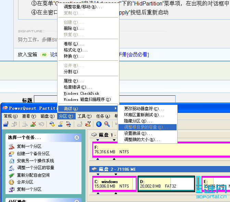Click the red hammer icon in task list

[x=12, y=146]
